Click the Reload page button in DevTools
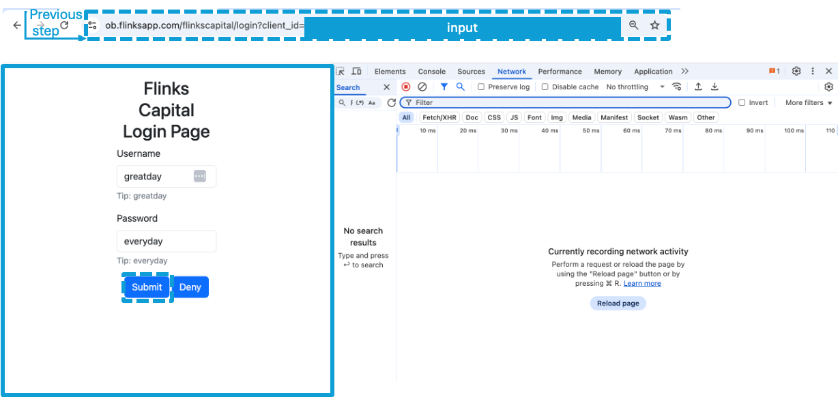The width and height of the screenshot is (838, 397). click(x=618, y=303)
